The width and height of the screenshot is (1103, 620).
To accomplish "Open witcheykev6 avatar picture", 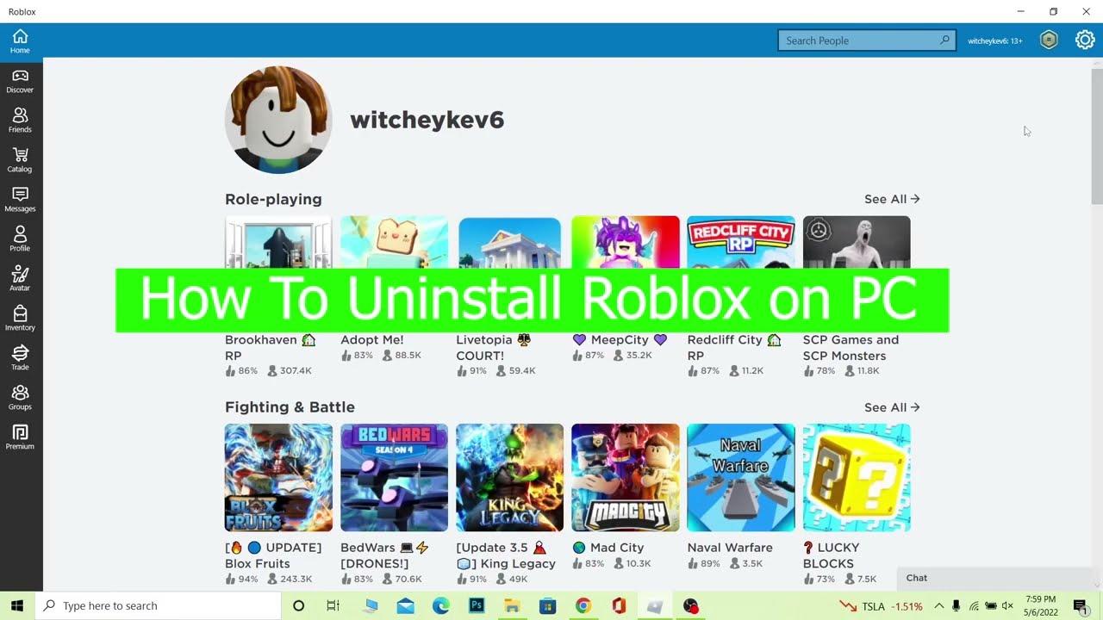I will pos(278,120).
